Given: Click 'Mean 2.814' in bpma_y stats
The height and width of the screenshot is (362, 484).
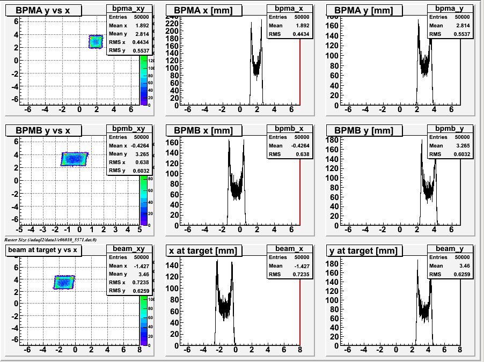Looking at the screenshot, I should [x=450, y=26].
